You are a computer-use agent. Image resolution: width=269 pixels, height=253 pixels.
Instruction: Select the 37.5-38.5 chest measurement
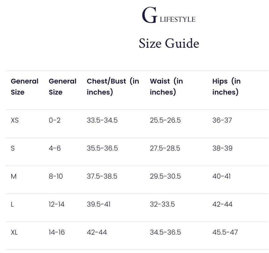click(x=102, y=176)
